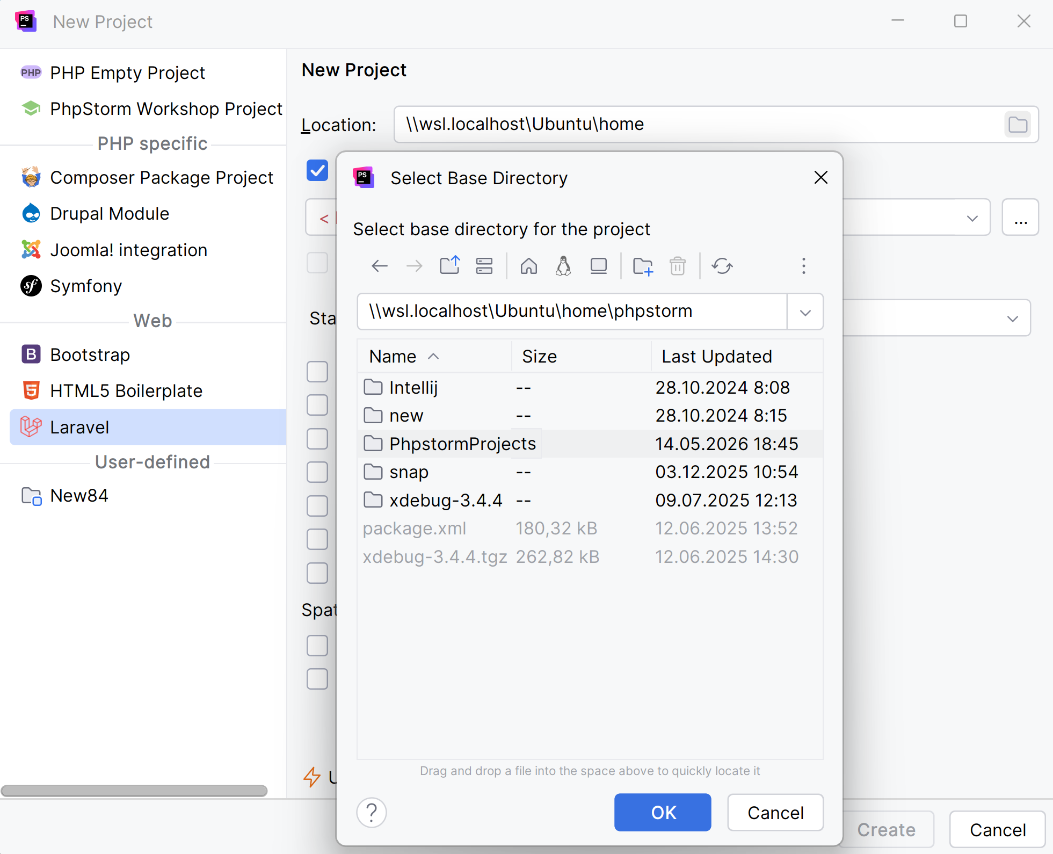Screen dimensions: 1053x854
Task: Cancel the directory selection dialog
Action: click(775, 813)
